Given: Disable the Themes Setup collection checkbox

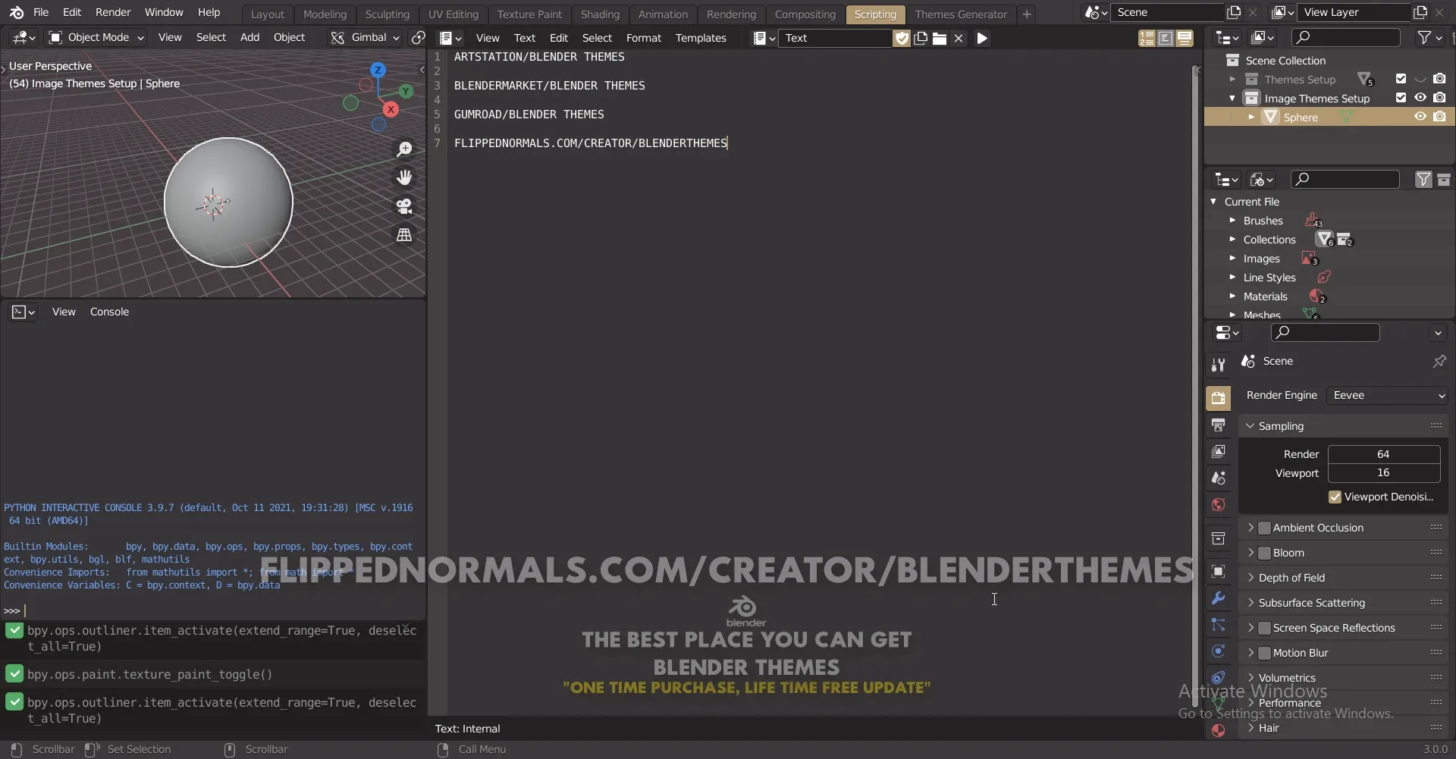Looking at the screenshot, I should coord(1401,79).
